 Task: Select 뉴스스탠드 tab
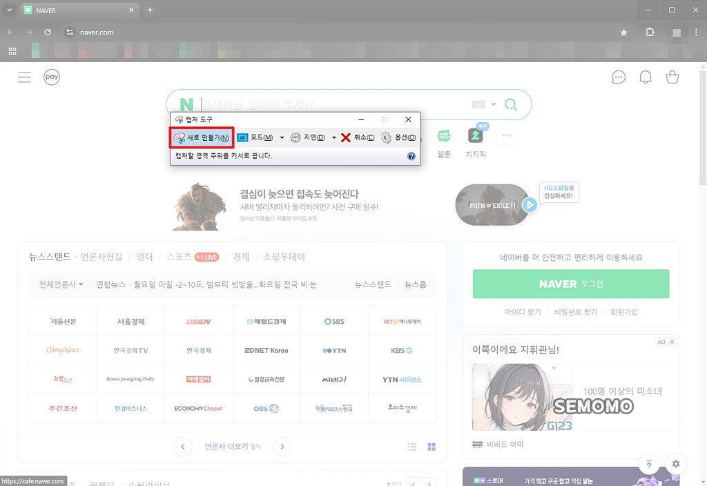click(x=50, y=257)
